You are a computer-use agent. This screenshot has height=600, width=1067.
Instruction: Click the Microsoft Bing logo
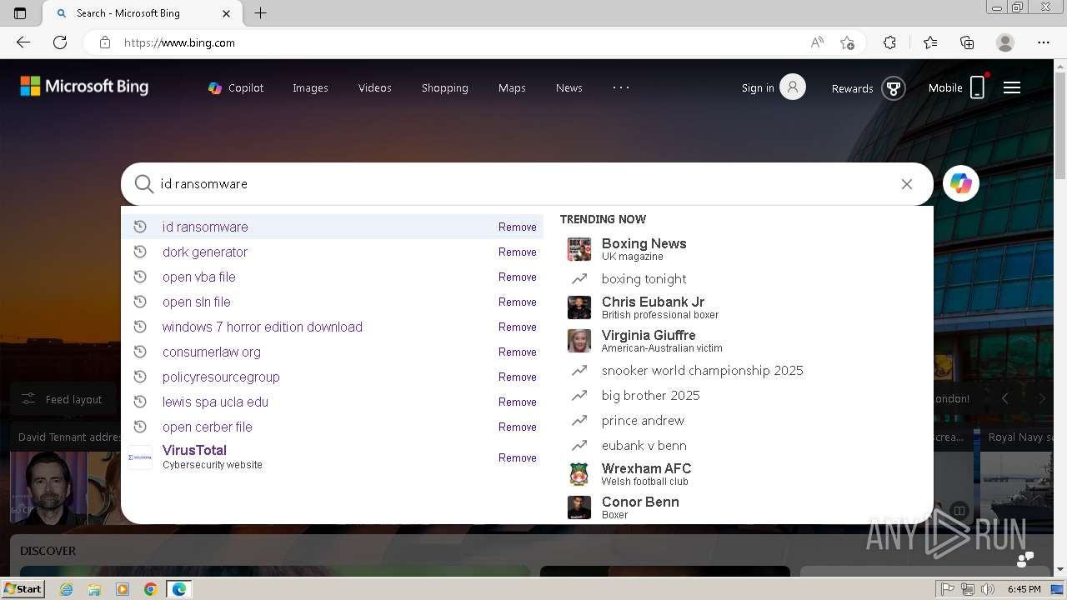84,86
